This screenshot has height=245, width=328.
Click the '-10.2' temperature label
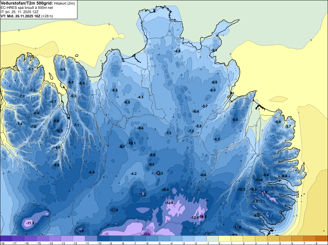(x=242, y=189)
